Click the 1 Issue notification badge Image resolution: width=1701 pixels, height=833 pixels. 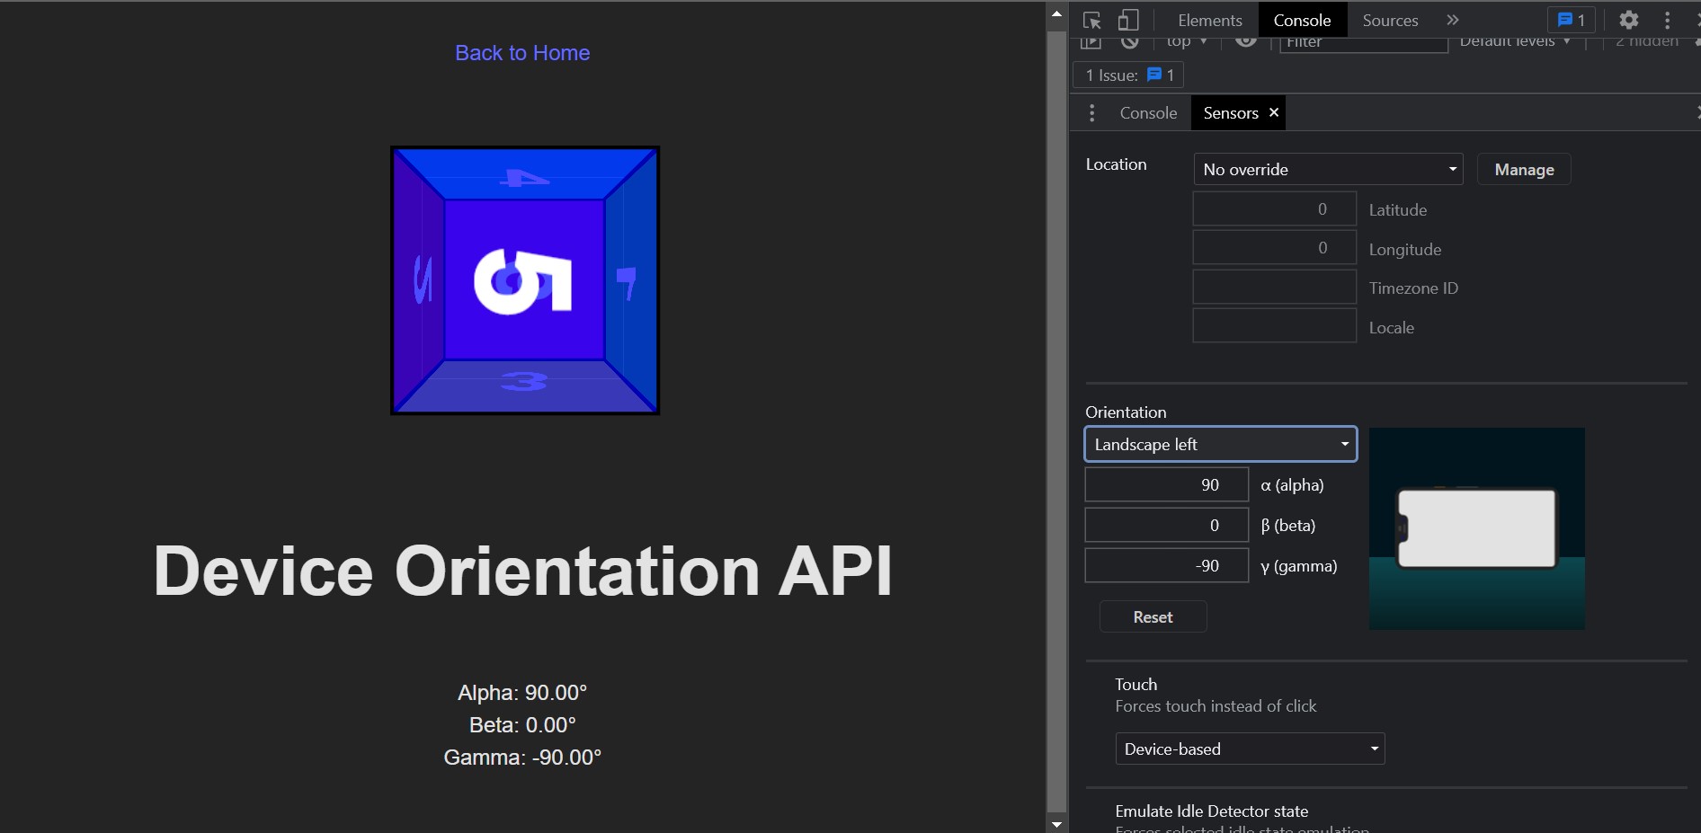pyautogui.click(x=1127, y=75)
